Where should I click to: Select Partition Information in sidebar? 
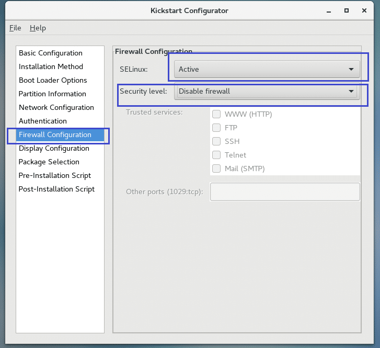coord(52,94)
